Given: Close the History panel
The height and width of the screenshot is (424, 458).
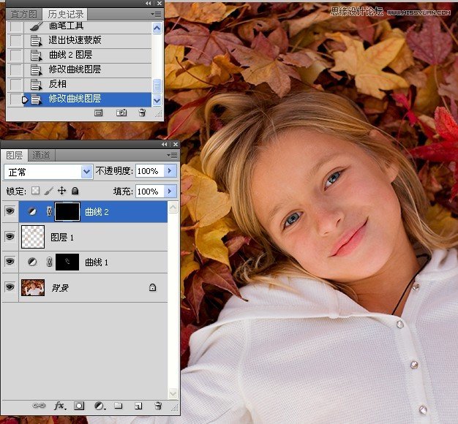Looking at the screenshot, I should [159, 3].
